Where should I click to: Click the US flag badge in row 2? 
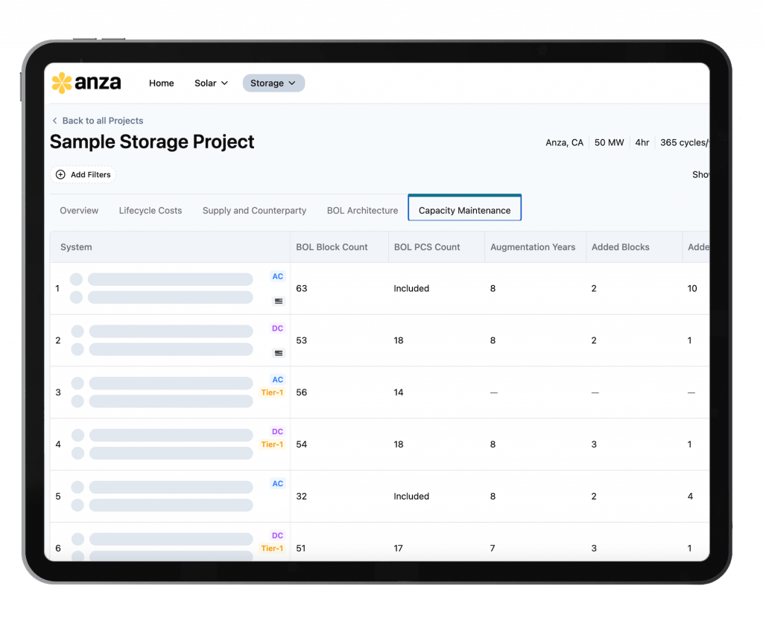pyautogui.click(x=279, y=353)
